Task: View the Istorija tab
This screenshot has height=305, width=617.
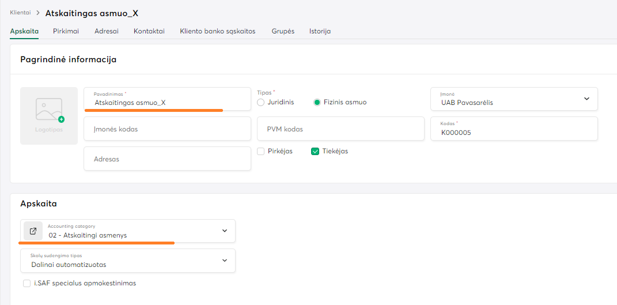Action: pyautogui.click(x=320, y=31)
